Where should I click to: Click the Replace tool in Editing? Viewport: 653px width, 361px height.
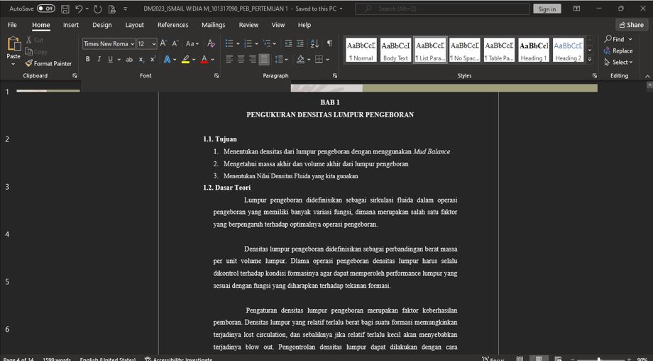click(618, 51)
